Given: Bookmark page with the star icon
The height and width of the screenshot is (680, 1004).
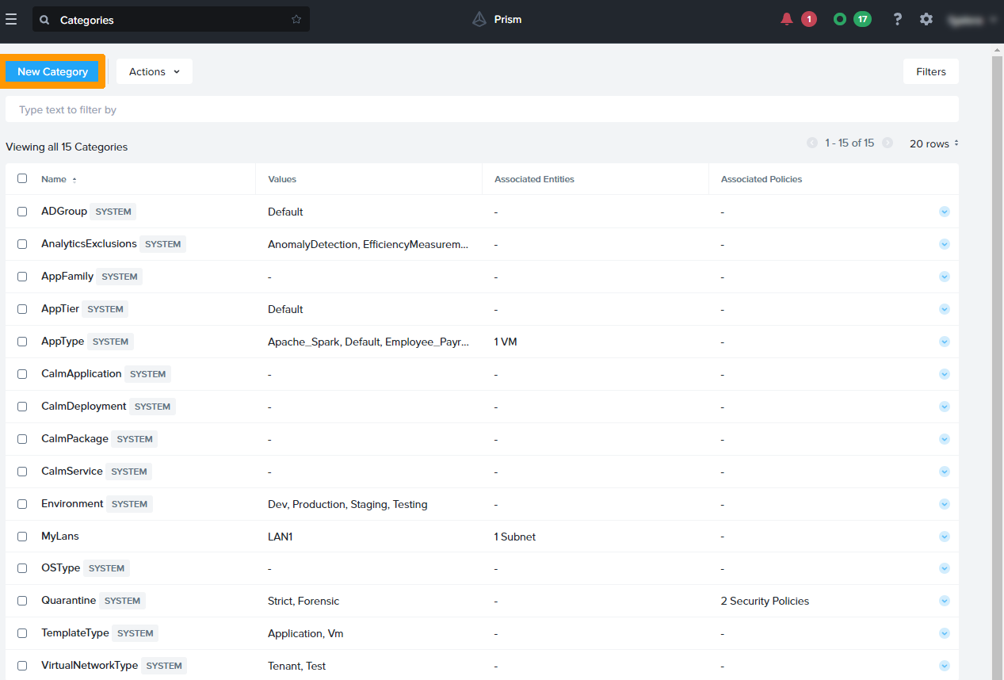Looking at the screenshot, I should (296, 19).
